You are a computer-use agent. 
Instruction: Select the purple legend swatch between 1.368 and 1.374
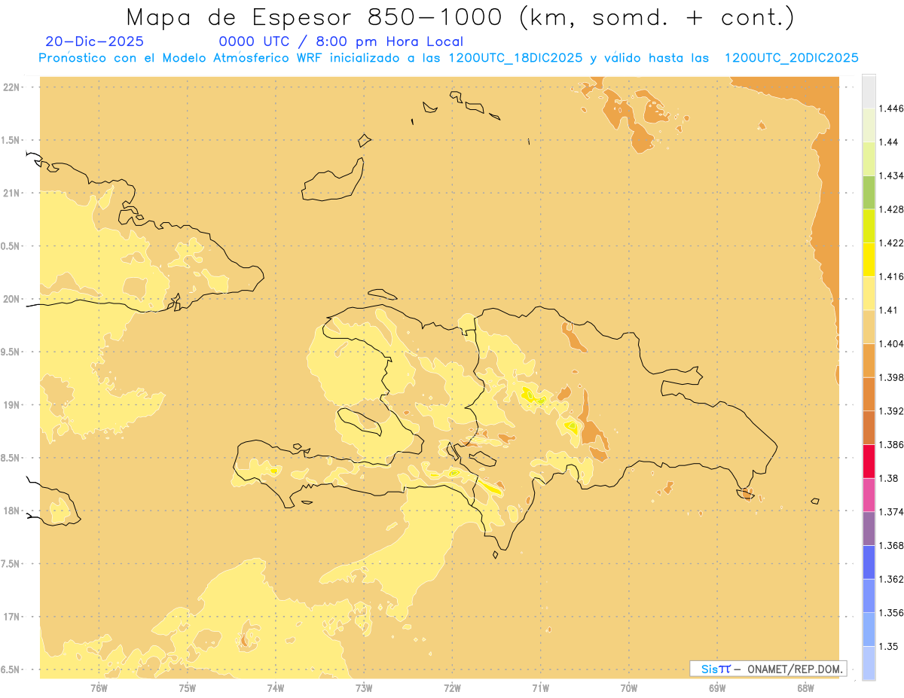(869, 528)
